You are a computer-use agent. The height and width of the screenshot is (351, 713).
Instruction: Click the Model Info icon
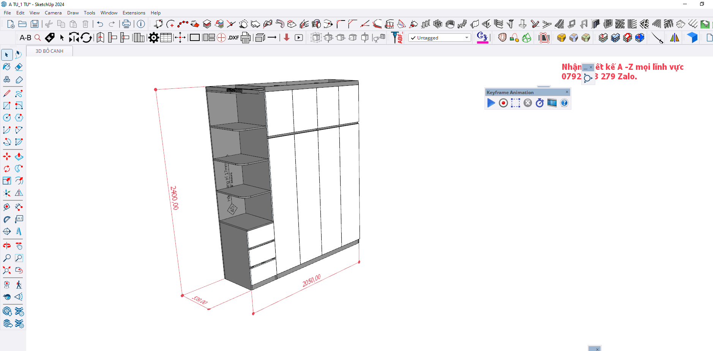point(141,24)
